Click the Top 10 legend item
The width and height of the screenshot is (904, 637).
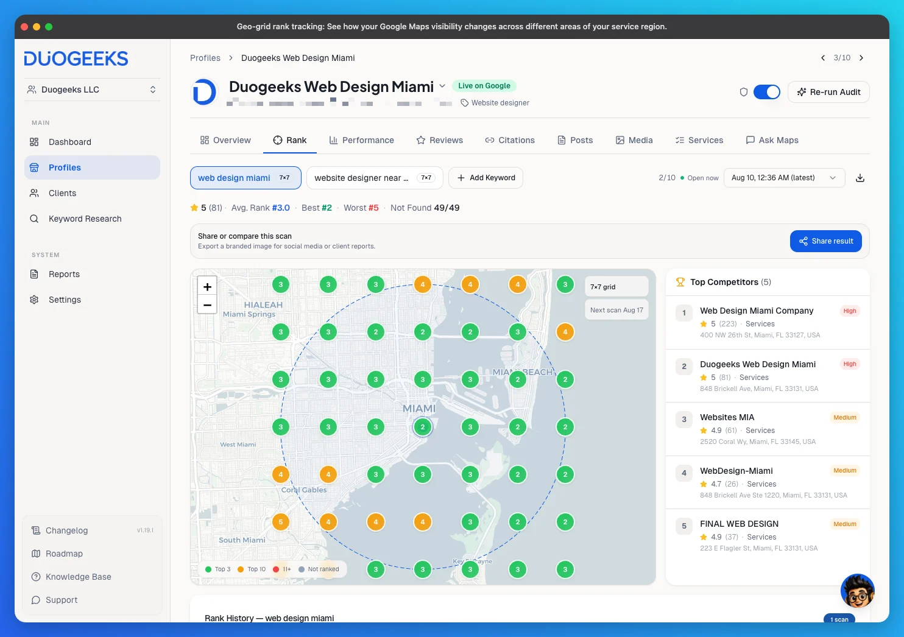[x=252, y=569]
